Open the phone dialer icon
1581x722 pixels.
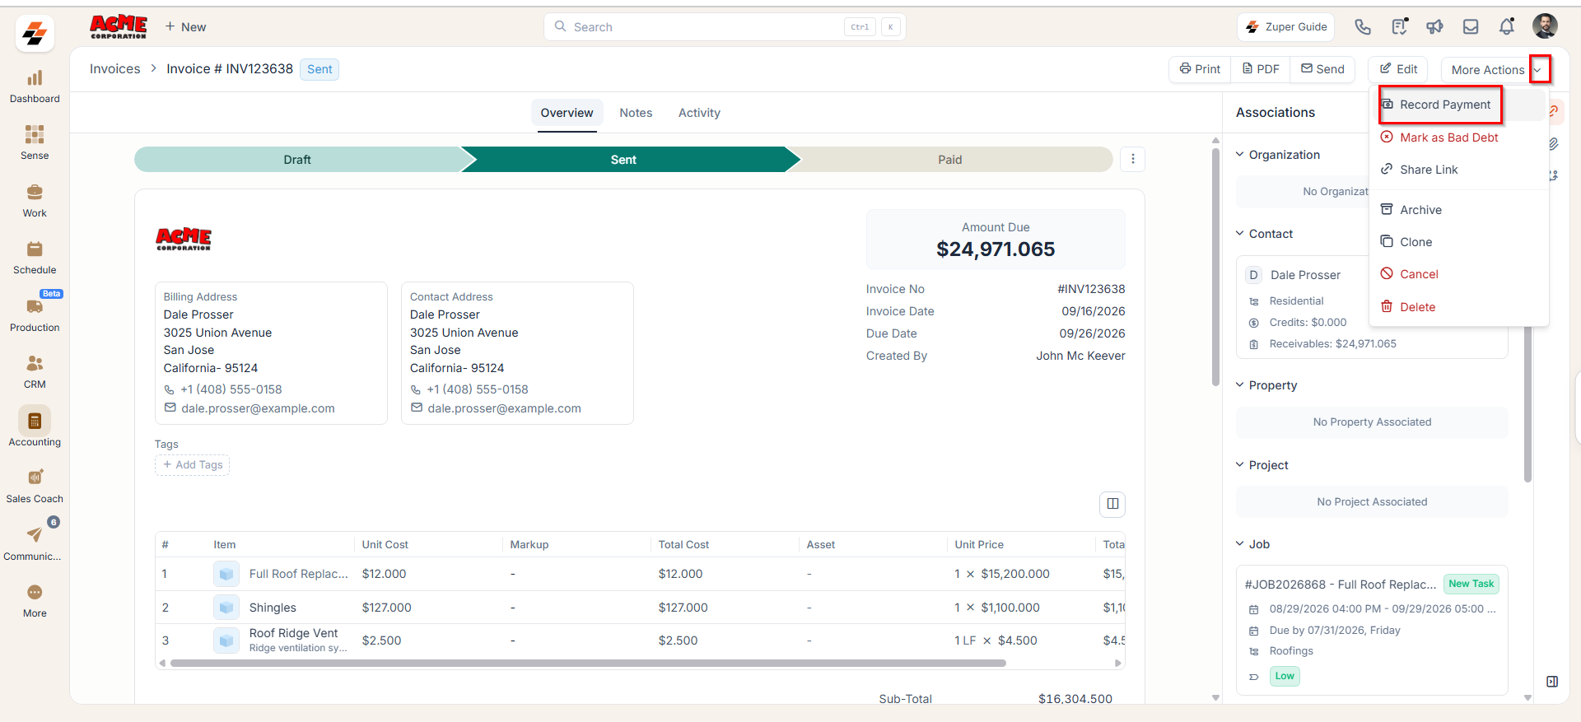pos(1363,27)
